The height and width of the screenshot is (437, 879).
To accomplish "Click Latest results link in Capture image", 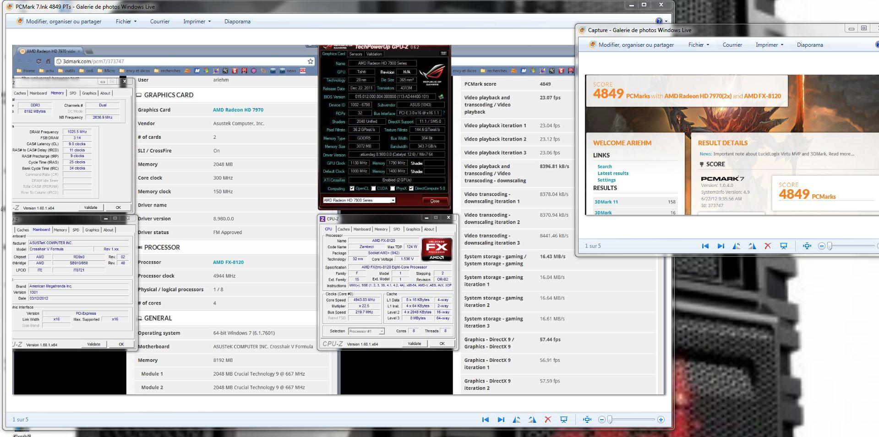I will click(x=613, y=173).
